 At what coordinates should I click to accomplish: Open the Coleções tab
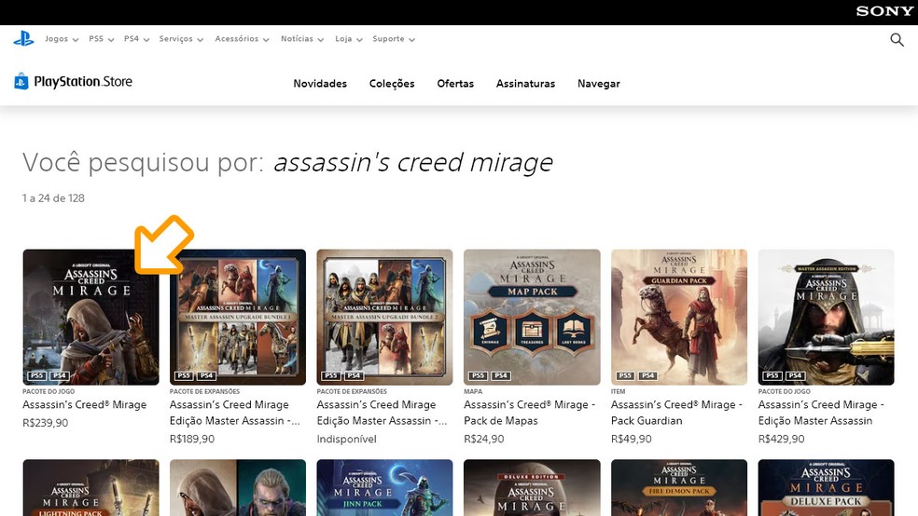(392, 84)
